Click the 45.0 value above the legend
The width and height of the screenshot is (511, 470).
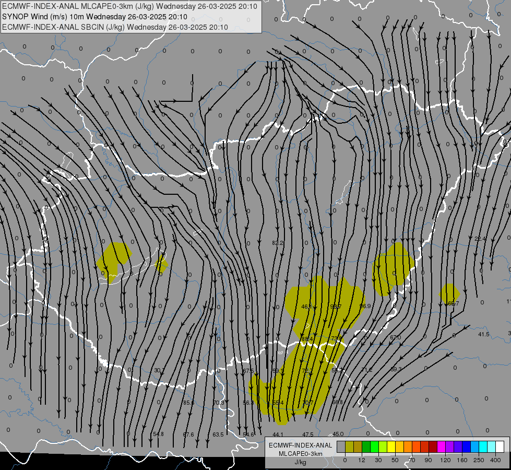(x=338, y=434)
